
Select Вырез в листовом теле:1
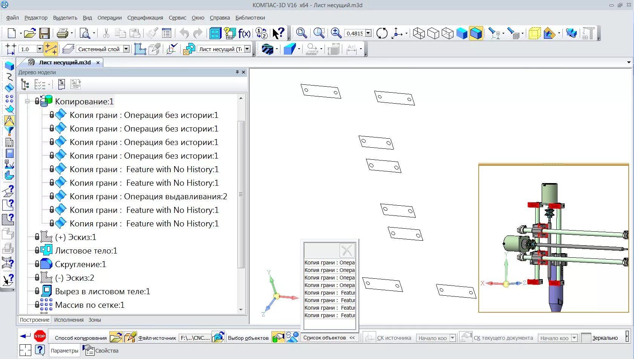coord(103,291)
